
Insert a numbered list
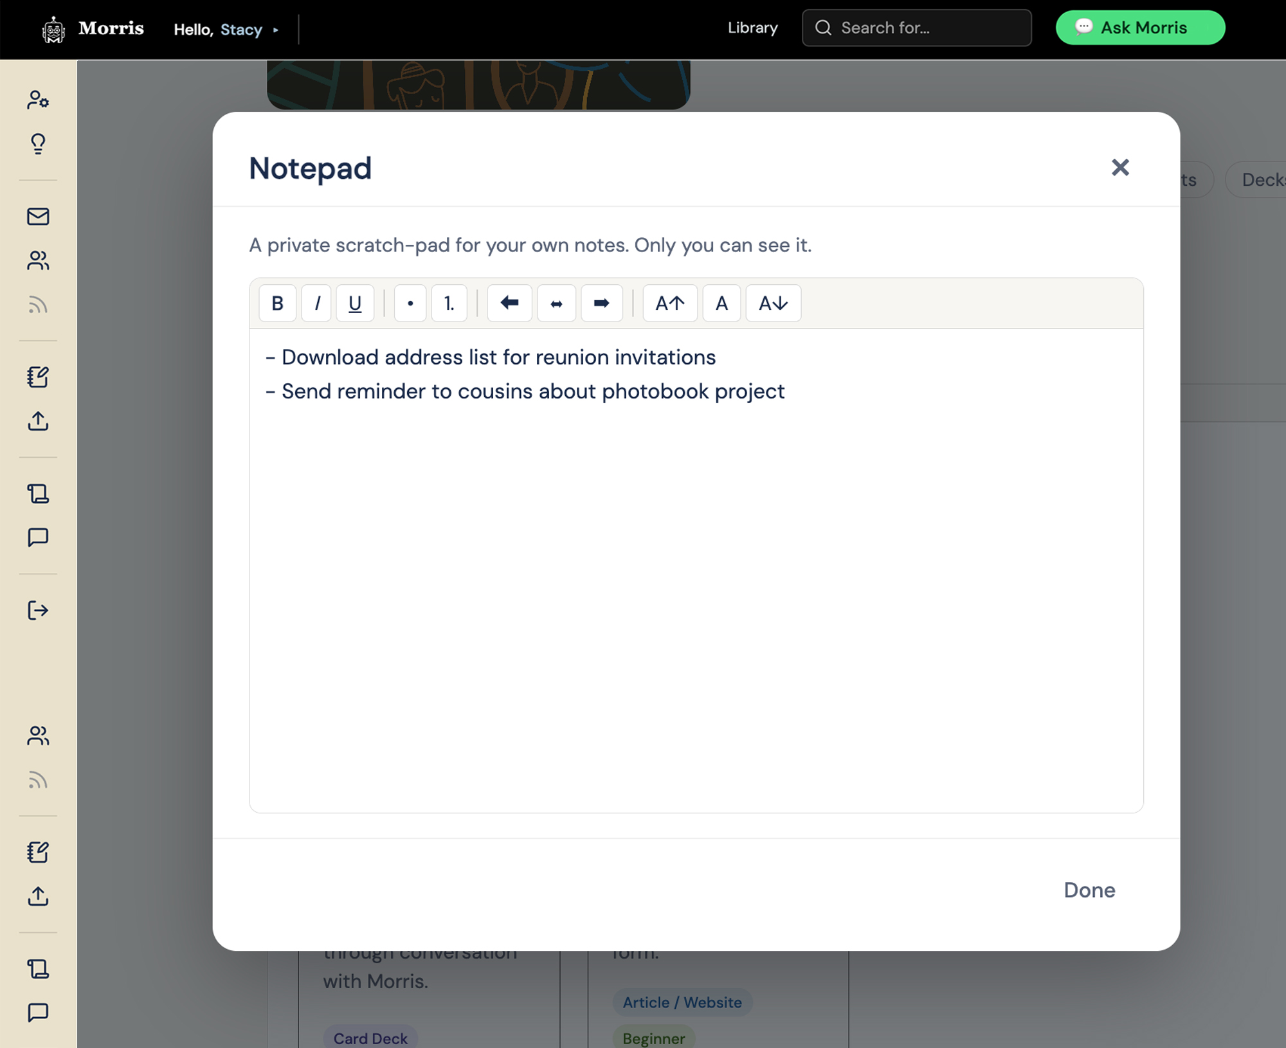449,303
